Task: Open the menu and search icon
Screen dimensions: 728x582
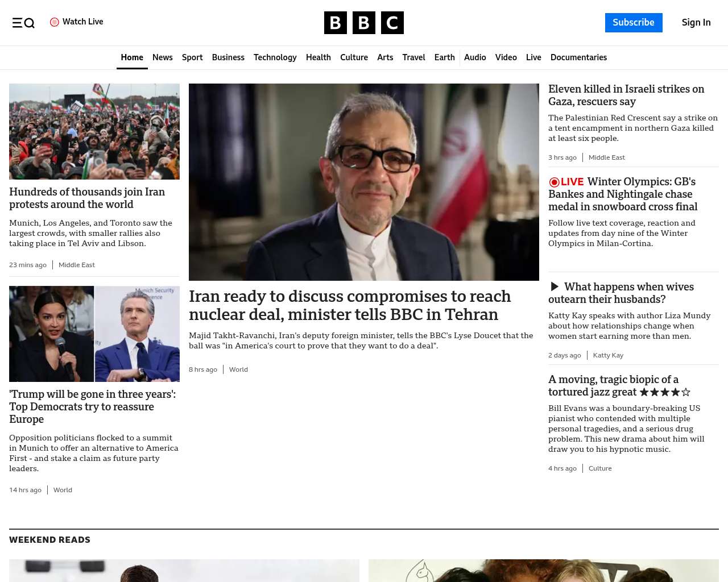Action: click(x=23, y=23)
